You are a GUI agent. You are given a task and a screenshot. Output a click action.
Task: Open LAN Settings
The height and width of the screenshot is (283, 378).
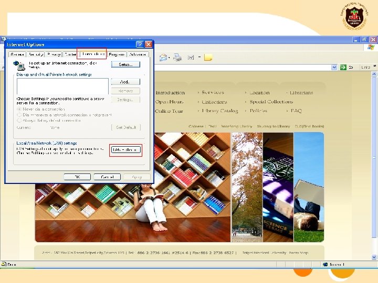point(125,150)
